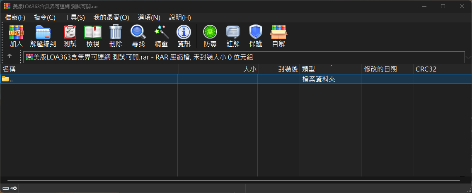Open the 檔案(F) menu

tap(15, 17)
